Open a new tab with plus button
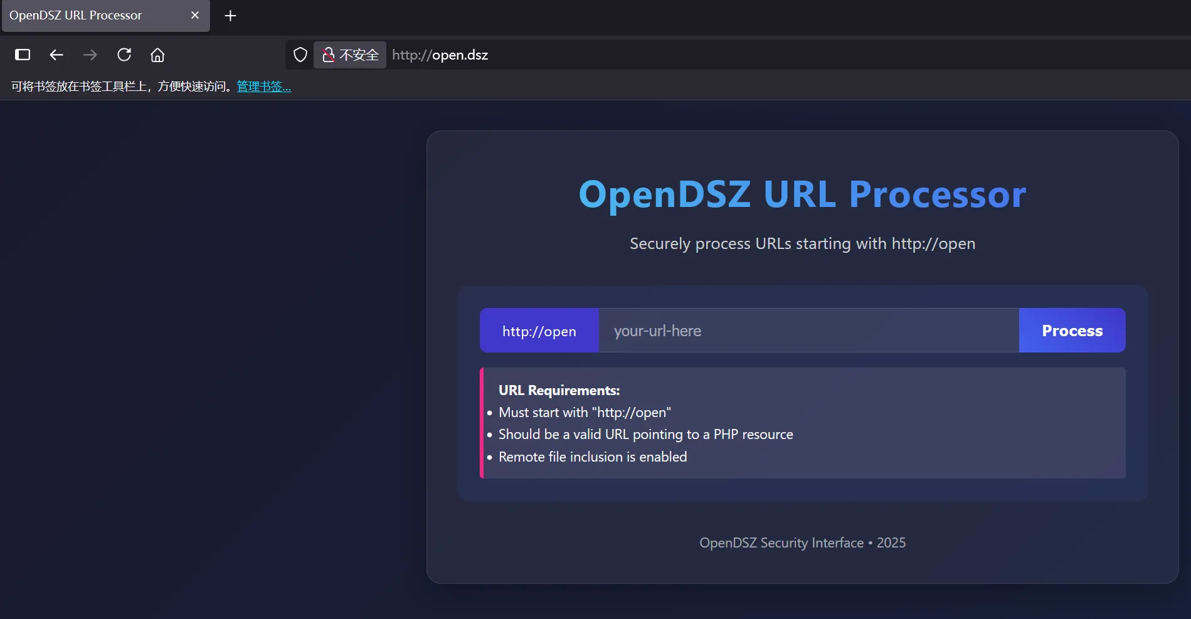 [x=230, y=16]
